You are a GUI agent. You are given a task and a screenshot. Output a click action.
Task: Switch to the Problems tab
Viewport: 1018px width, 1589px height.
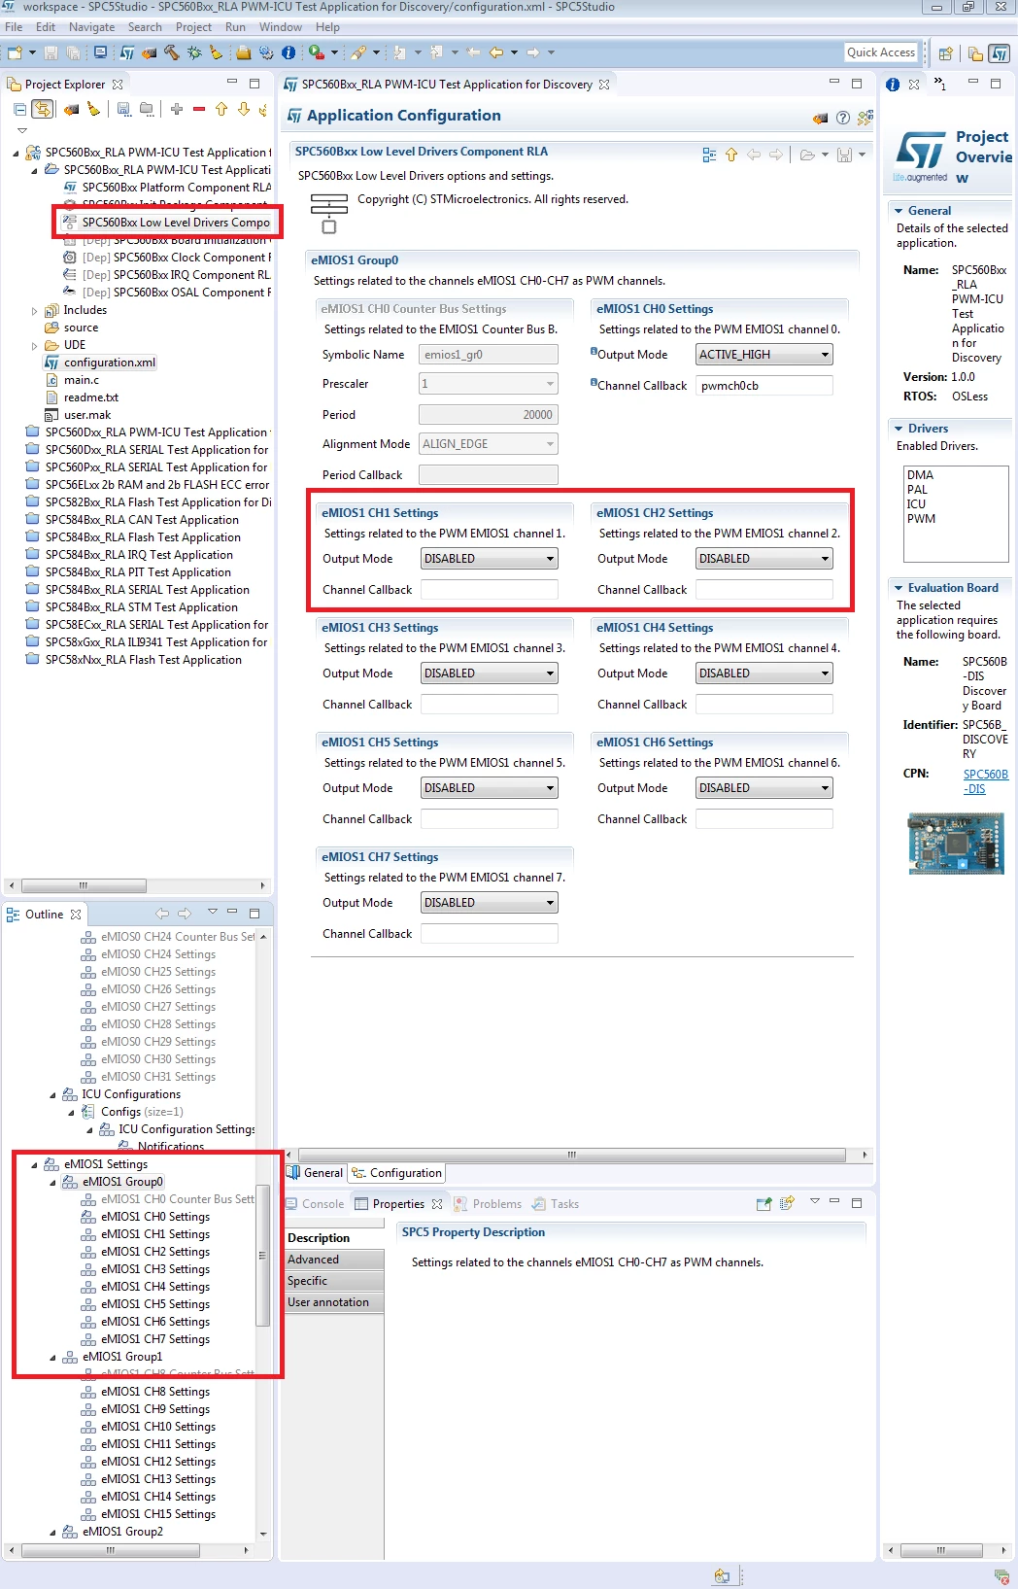[488, 1204]
